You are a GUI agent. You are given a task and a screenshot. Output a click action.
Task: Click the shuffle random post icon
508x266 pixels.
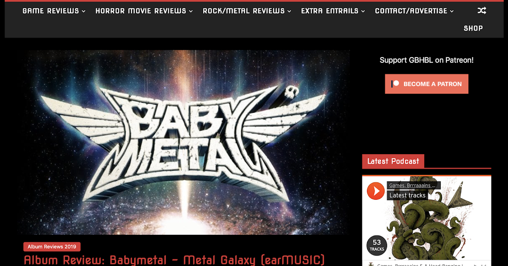click(481, 11)
